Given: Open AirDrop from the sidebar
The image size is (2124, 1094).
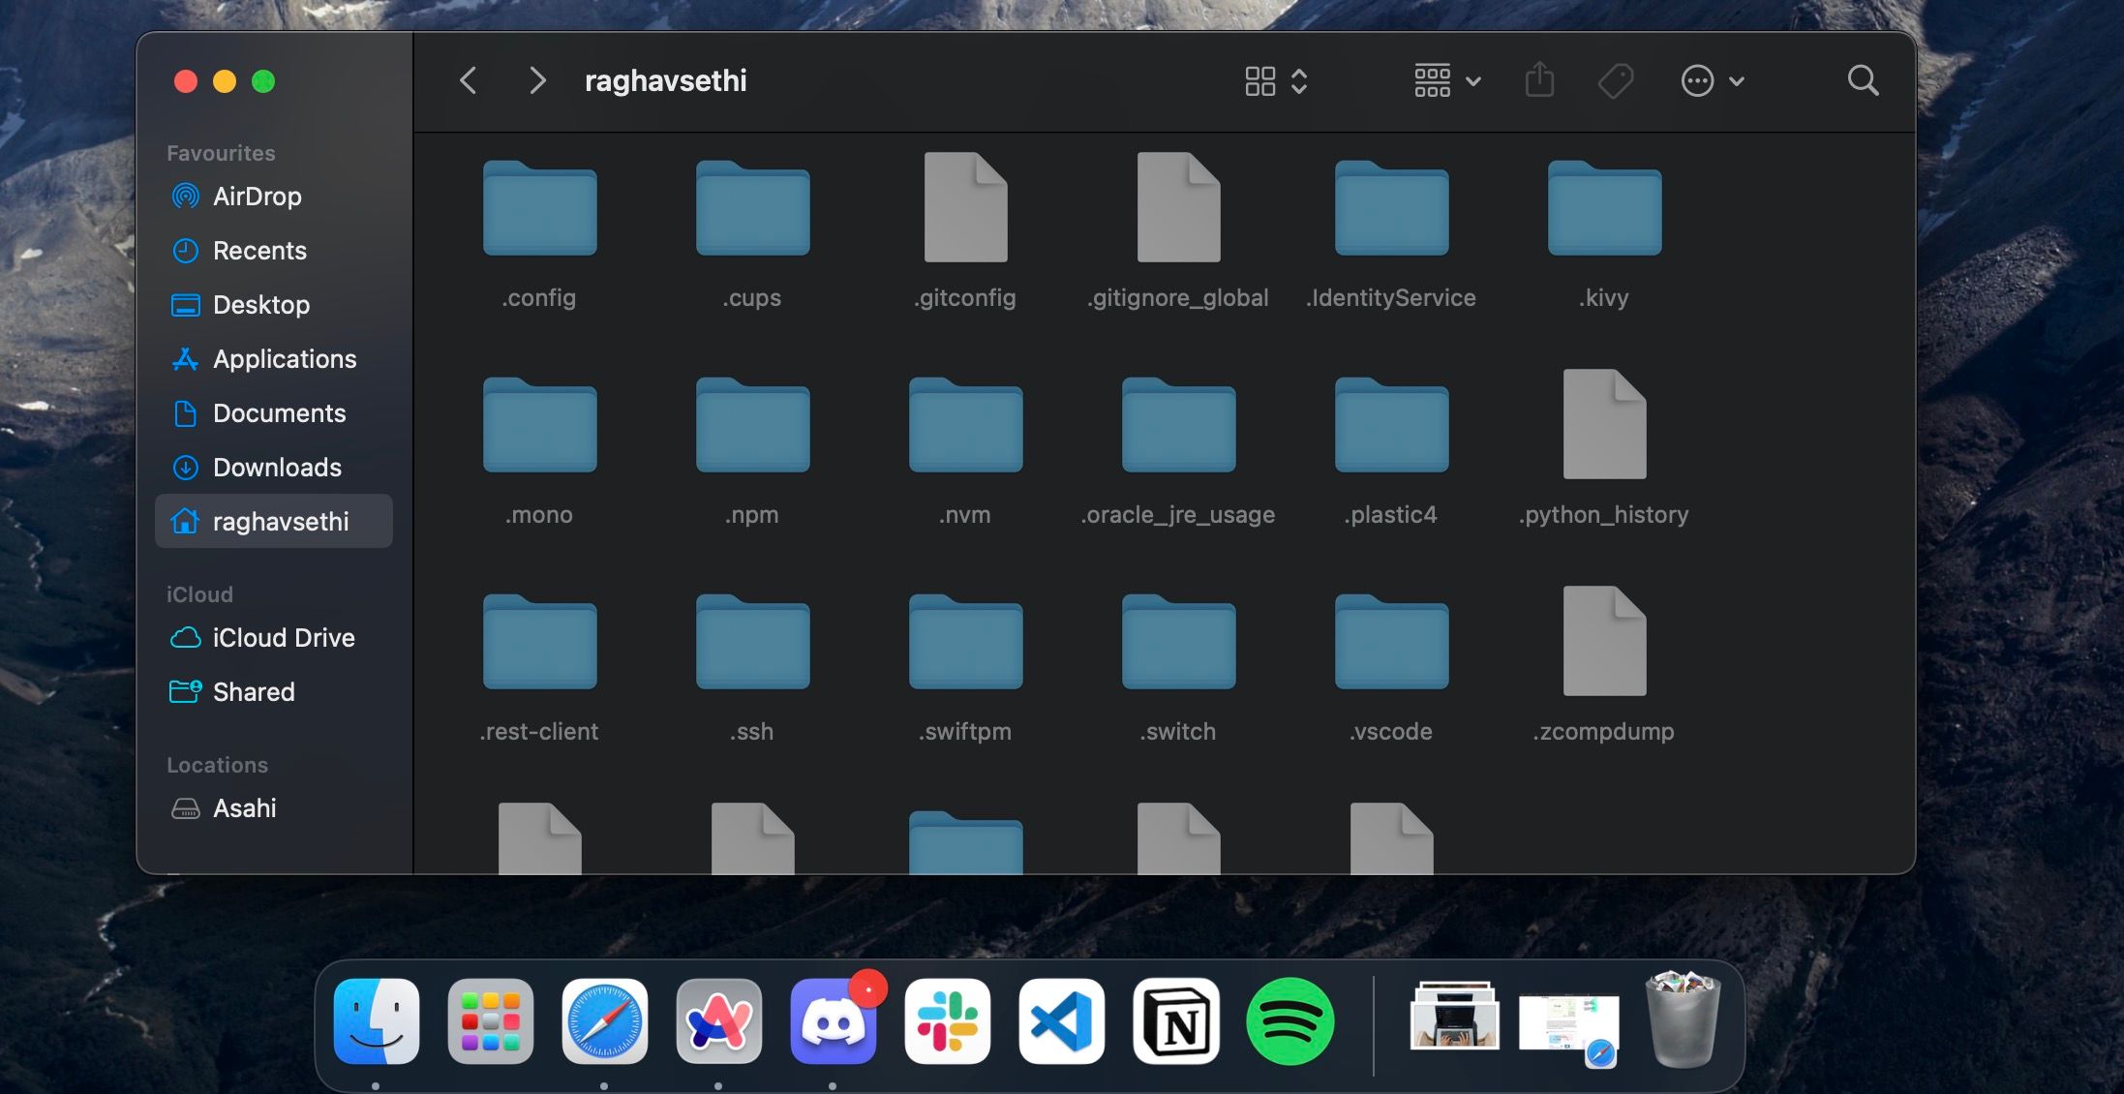Looking at the screenshot, I should 257,197.
